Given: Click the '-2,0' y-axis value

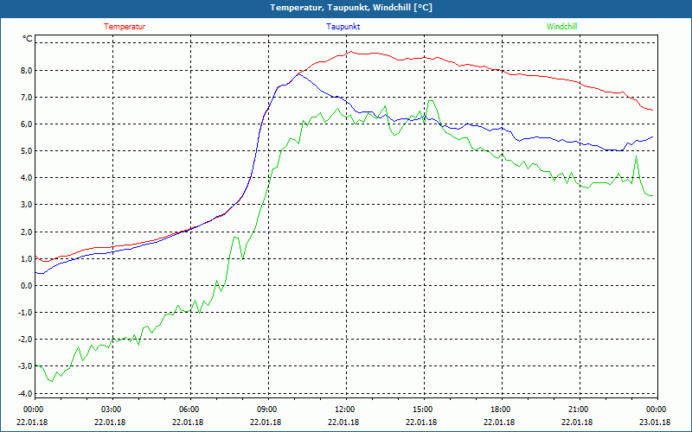Looking at the screenshot, I should pyautogui.click(x=25, y=340).
